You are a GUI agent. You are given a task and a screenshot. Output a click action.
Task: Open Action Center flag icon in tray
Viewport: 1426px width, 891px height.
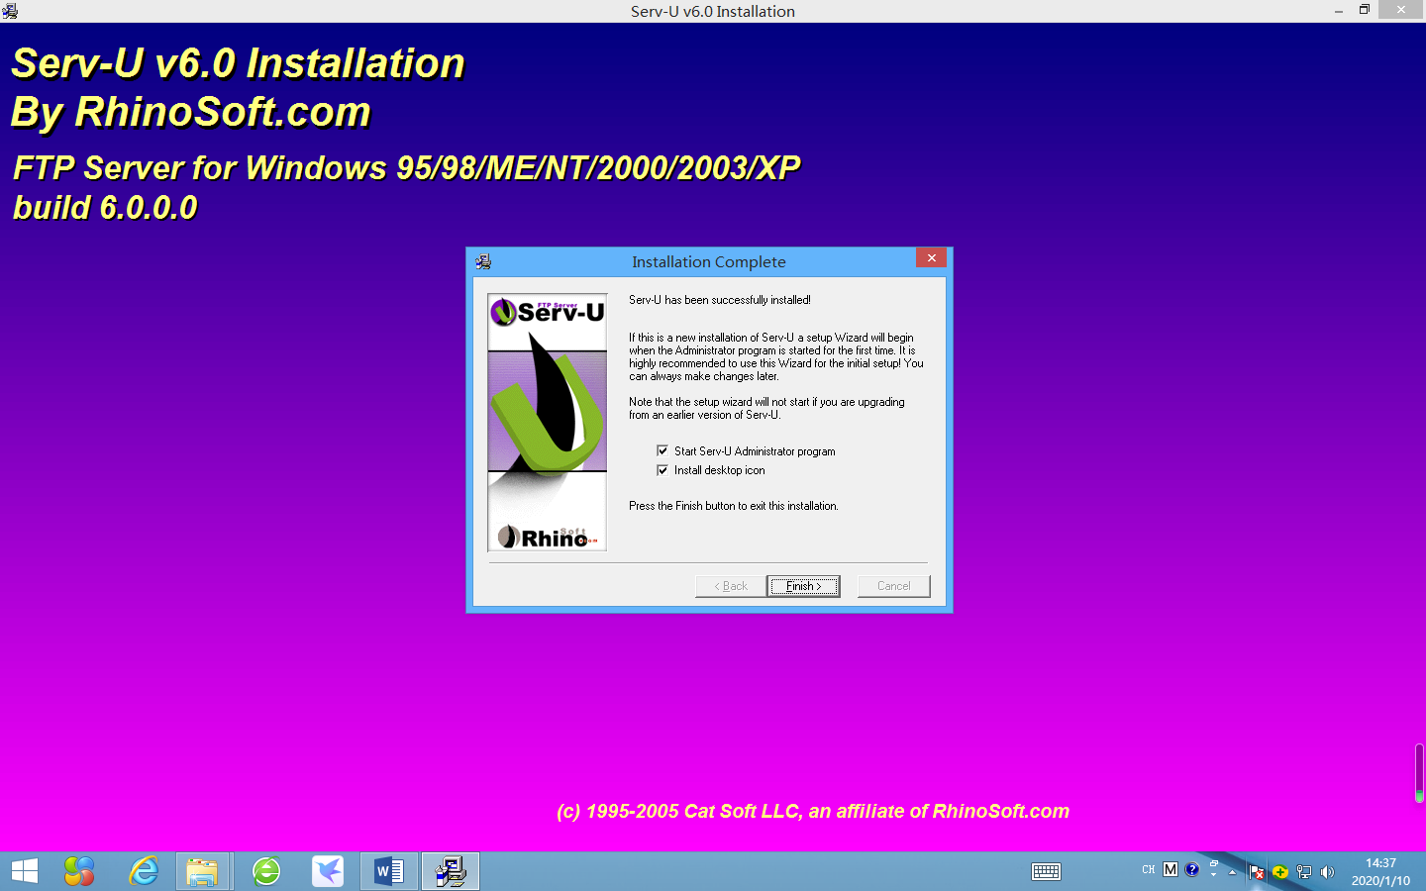1257,872
